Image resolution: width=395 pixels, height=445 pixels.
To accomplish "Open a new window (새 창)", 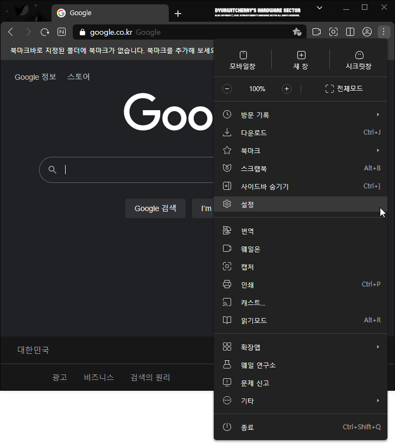I will click(x=301, y=60).
